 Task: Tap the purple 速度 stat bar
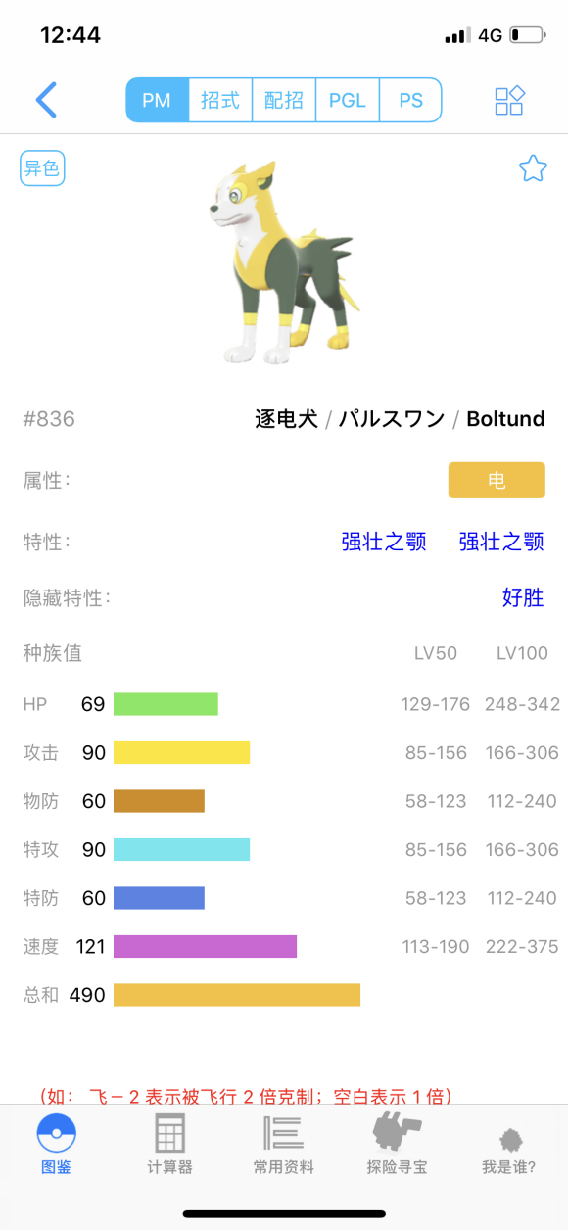[205, 946]
